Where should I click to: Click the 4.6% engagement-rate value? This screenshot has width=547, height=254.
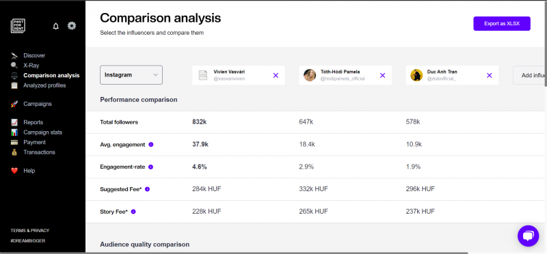[x=200, y=167]
